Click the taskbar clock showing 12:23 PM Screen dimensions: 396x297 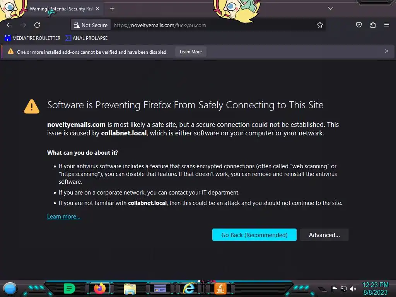pyautogui.click(x=376, y=288)
